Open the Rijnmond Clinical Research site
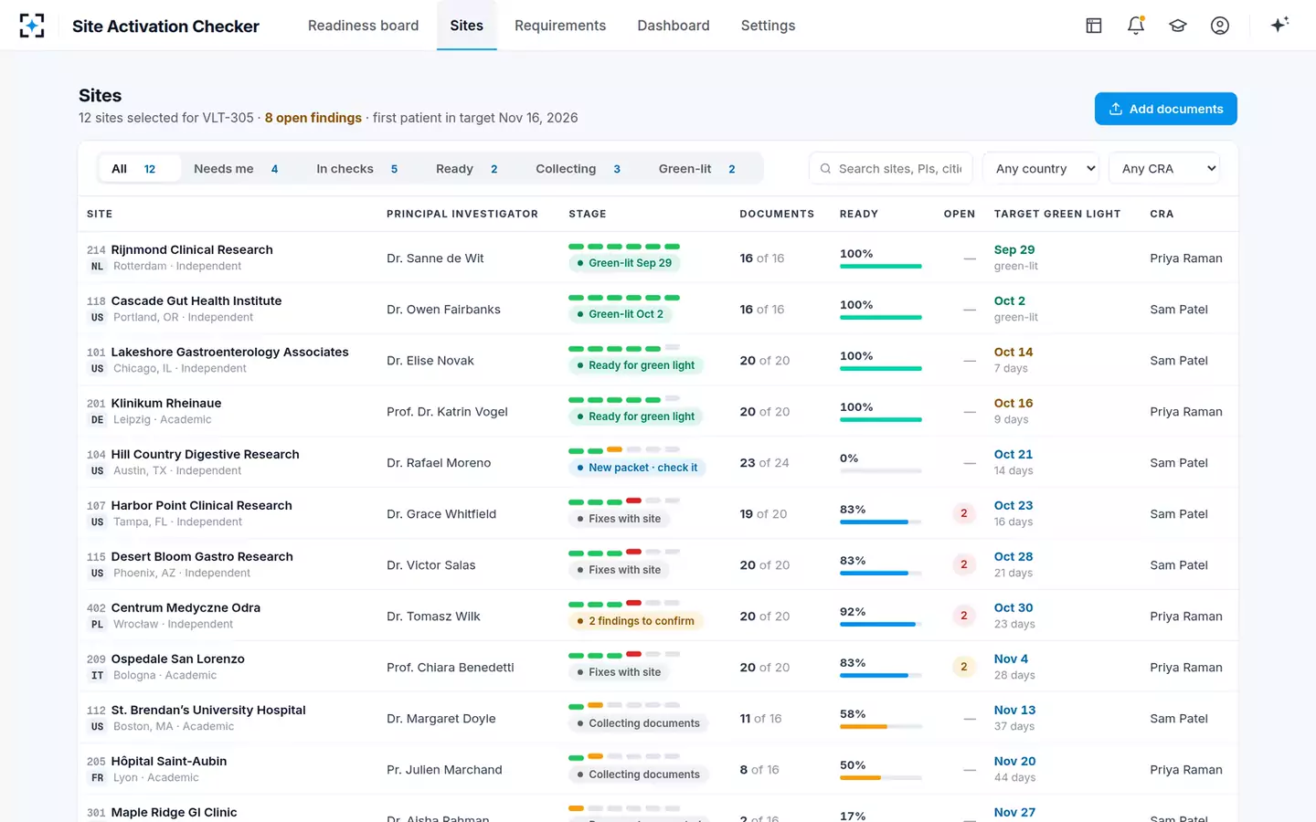 tap(192, 249)
